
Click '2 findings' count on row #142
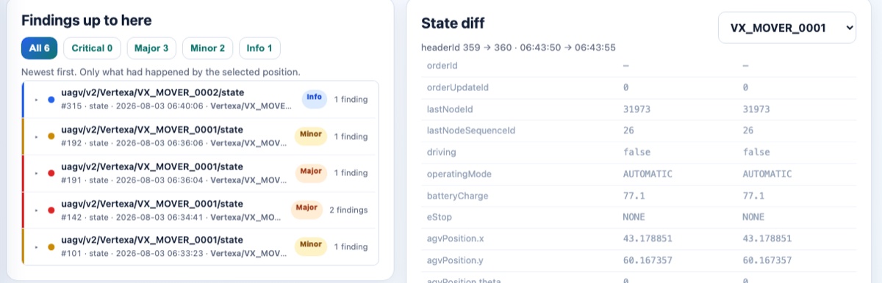pos(348,210)
